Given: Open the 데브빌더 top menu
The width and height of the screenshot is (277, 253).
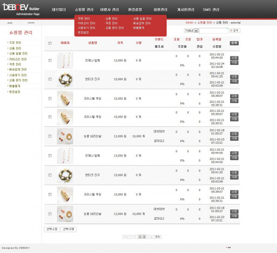Looking at the screenshot, I should click(59, 9).
